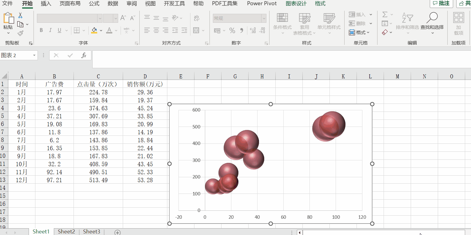Expand the Name Box dropdown arrow
This screenshot has width=471, height=235.
(34, 55)
